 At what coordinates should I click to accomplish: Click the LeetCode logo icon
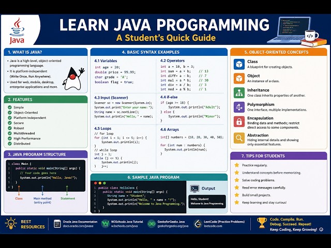tap(198, 224)
